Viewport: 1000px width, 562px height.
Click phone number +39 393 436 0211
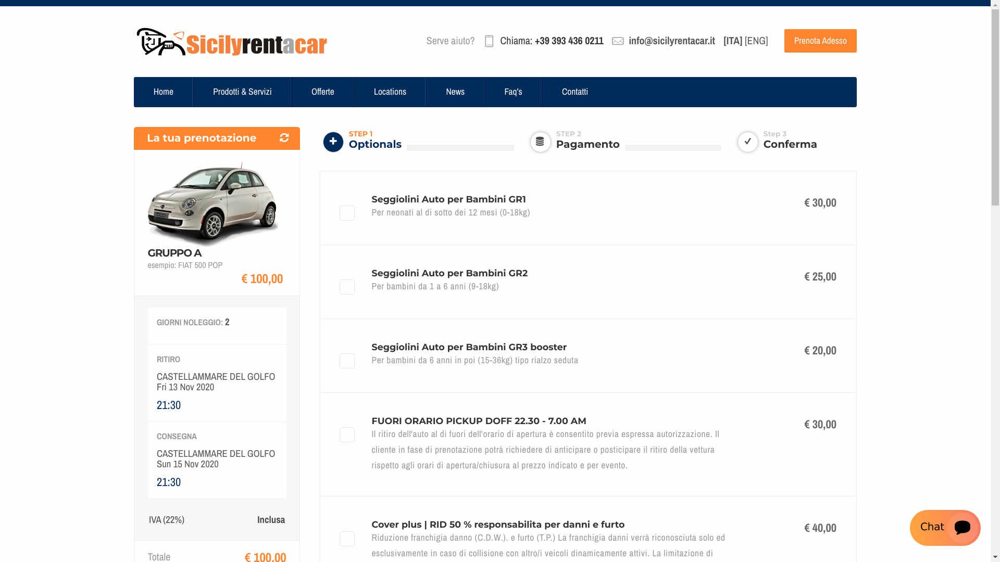[569, 41]
